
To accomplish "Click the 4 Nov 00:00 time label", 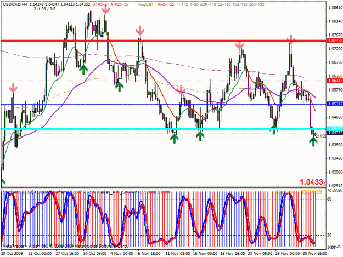I will pos(122,254).
